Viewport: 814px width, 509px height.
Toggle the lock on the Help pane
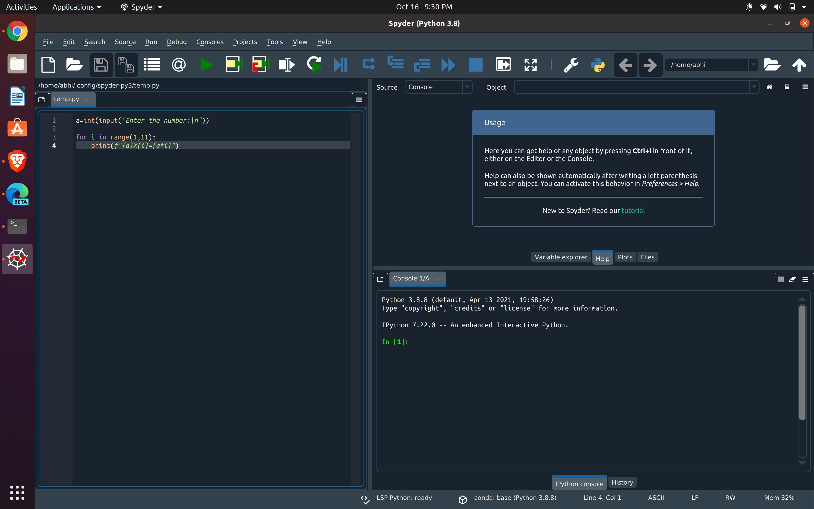[787, 87]
